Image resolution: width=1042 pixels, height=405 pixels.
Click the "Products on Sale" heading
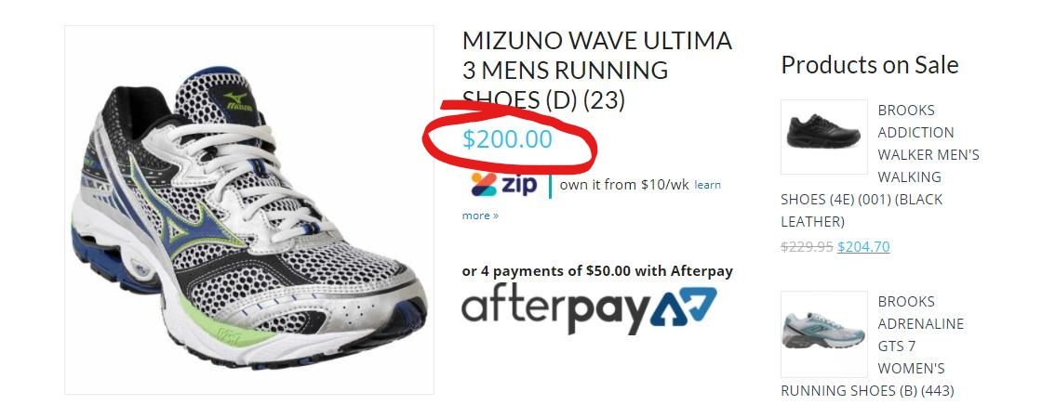[869, 65]
